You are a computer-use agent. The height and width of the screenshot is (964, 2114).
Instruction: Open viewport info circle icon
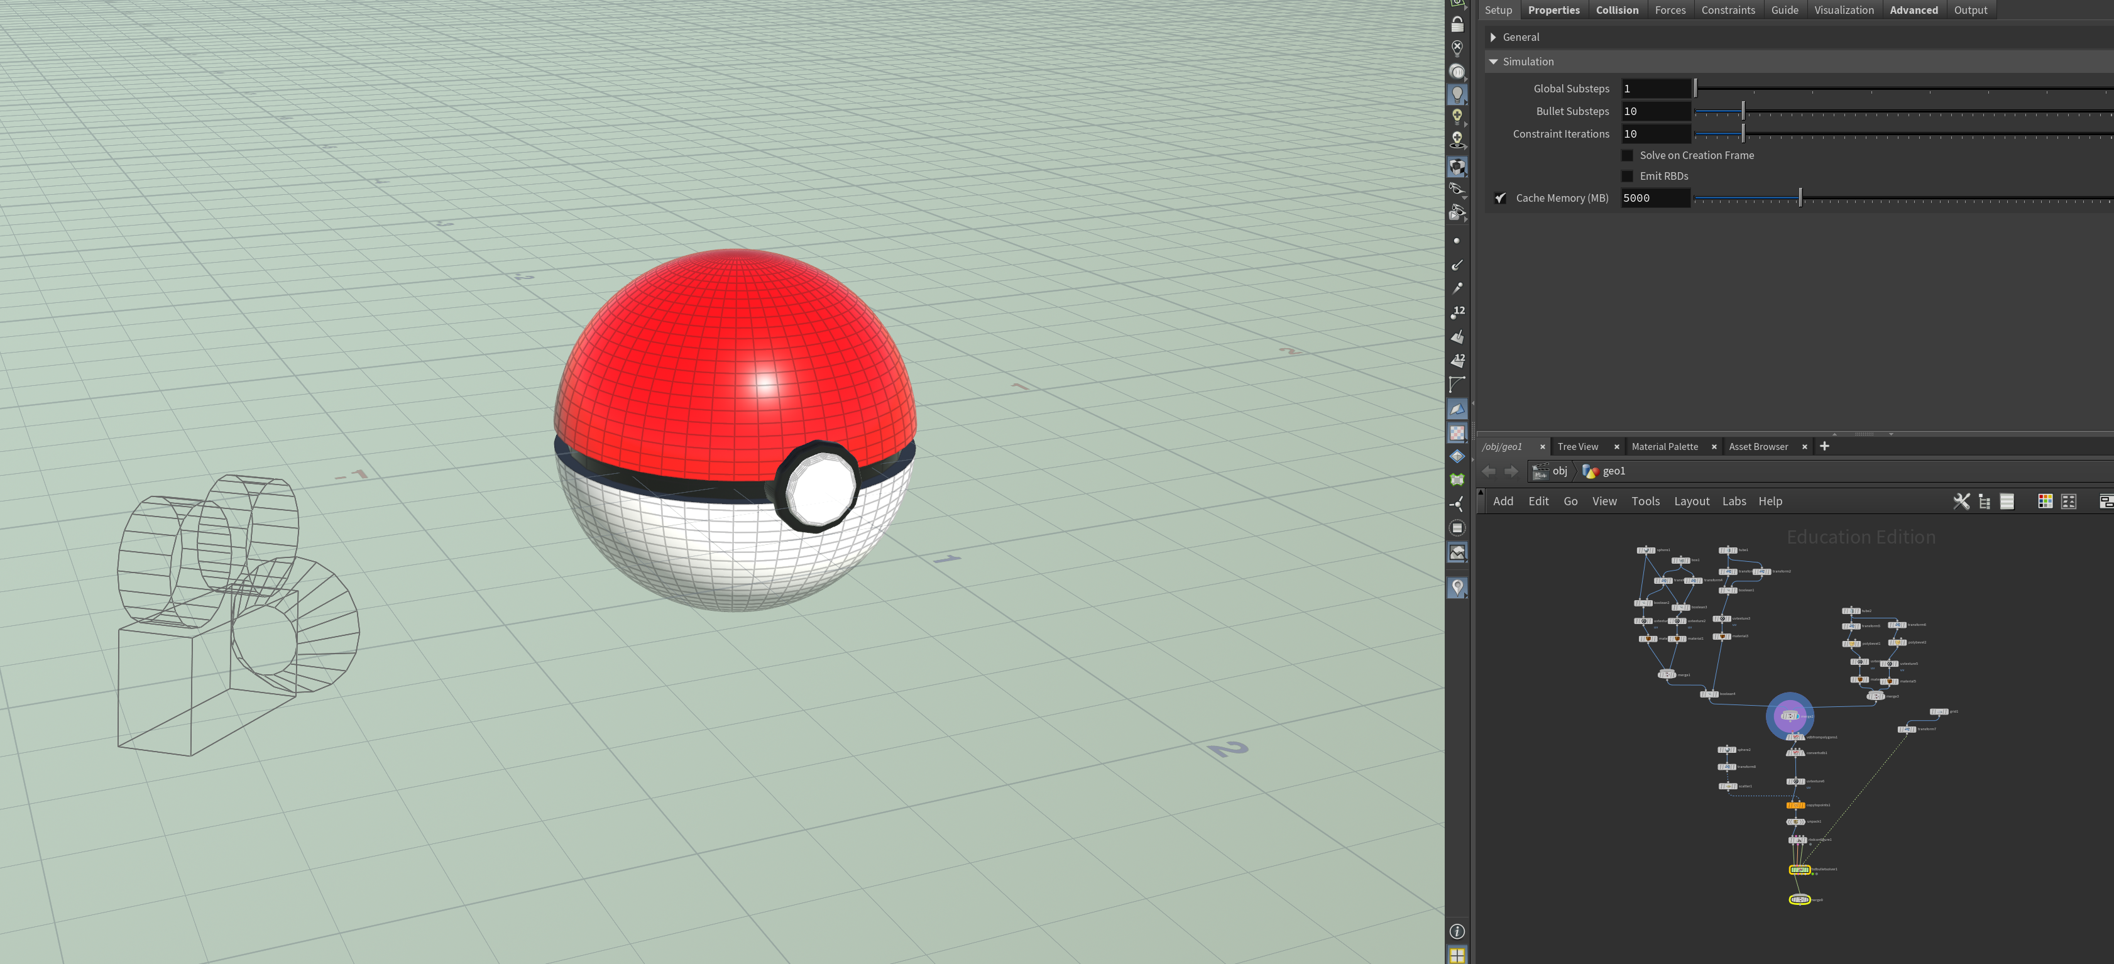[x=1457, y=931]
